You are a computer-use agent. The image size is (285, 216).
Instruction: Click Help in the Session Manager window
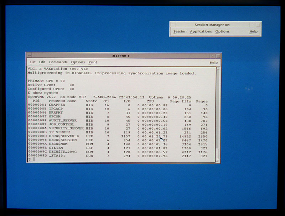(253, 31)
